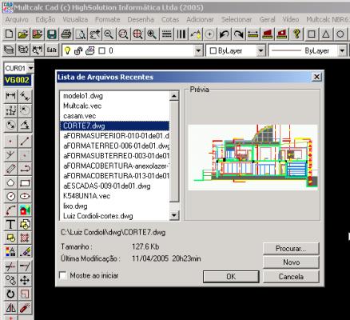Click the file list scroll up arrow

[174, 96]
